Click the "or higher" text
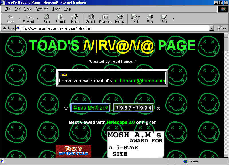The height and width of the screenshot is (165, 229). click(x=146, y=123)
